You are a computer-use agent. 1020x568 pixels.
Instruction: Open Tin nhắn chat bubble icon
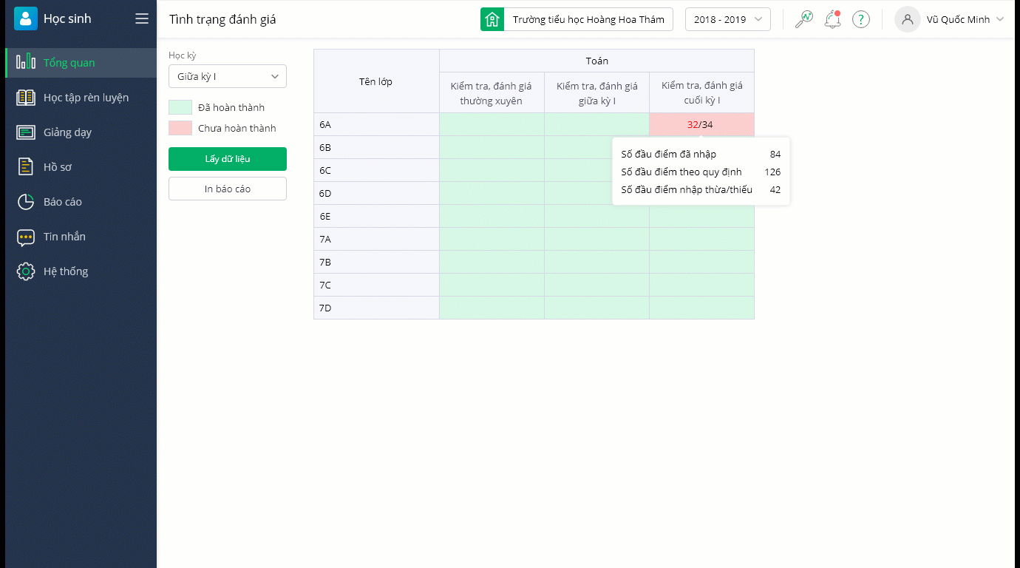tap(26, 237)
